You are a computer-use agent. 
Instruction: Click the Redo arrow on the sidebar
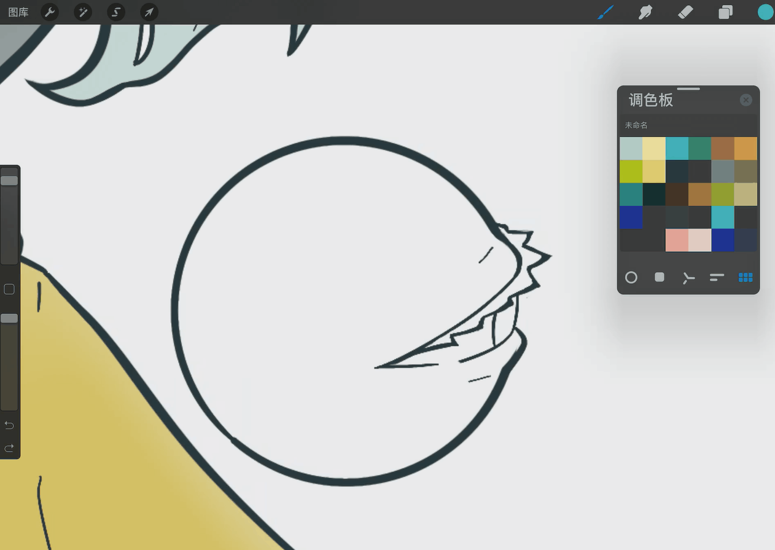click(9, 448)
